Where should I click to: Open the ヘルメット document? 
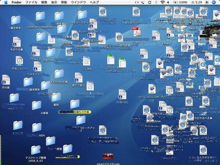click(37, 66)
